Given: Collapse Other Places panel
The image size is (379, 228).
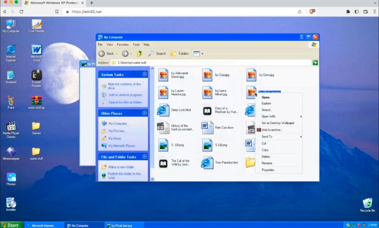Looking at the screenshot, I should [144, 113].
